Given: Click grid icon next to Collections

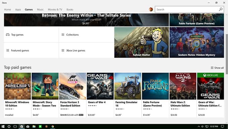Looking at the screenshot, I should 63,35.
